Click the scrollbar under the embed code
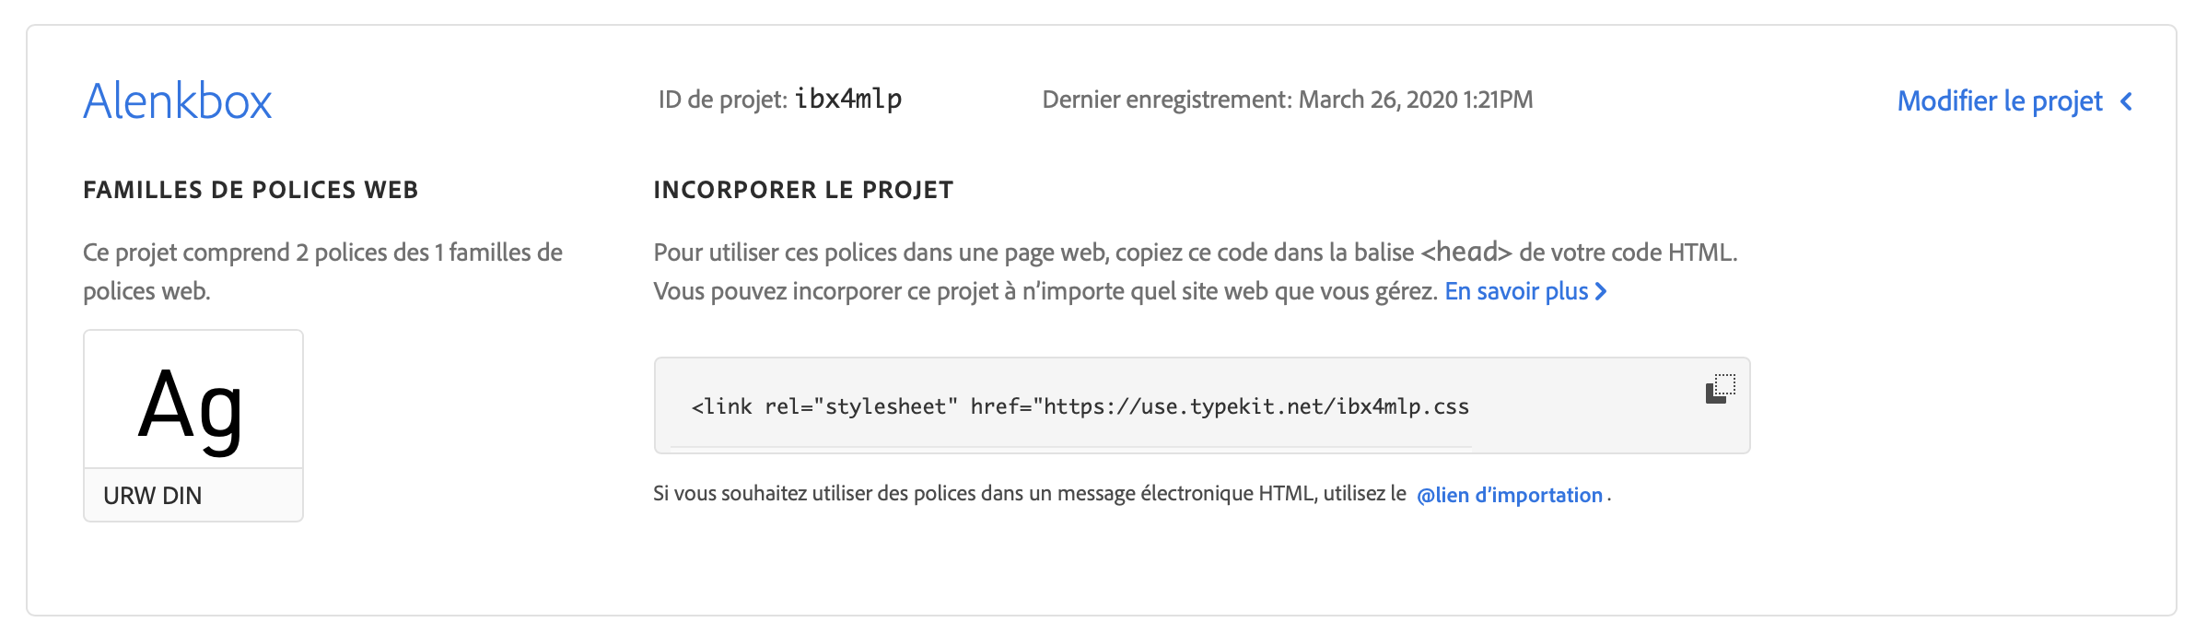The height and width of the screenshot is (634, 2207). click(x=1070, y=447)
